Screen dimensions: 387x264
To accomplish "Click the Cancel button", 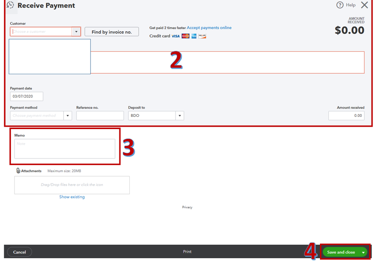I will pos(19,252).
